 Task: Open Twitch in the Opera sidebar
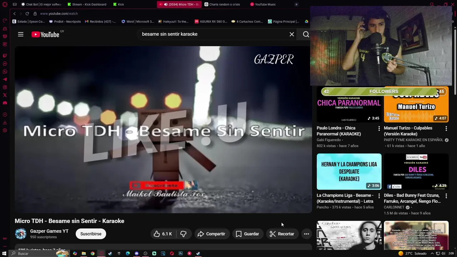point(5,56)
